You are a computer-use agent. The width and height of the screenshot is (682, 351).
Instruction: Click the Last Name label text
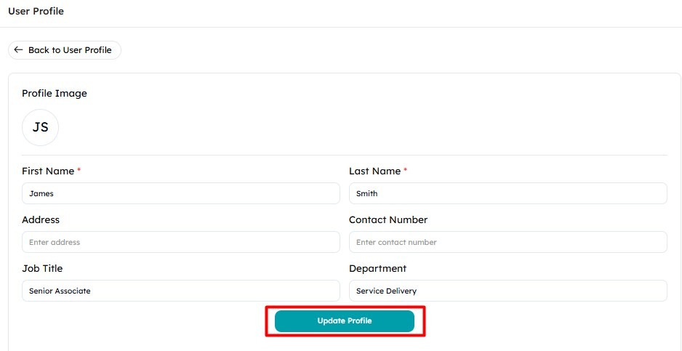click(x=374, y=172)
